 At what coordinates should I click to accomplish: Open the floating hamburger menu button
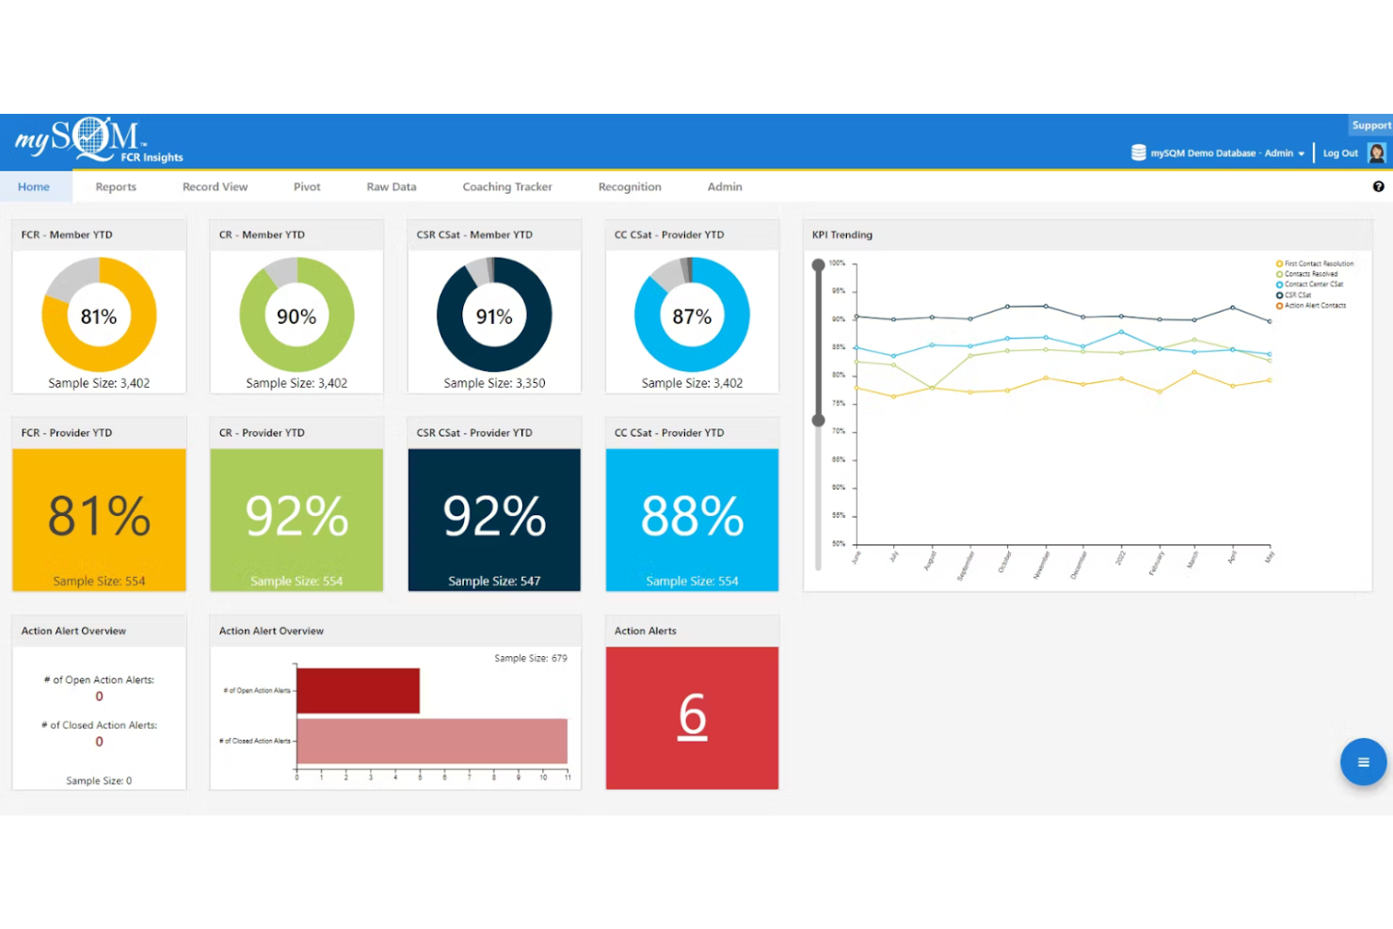[x=1363, y=762]
